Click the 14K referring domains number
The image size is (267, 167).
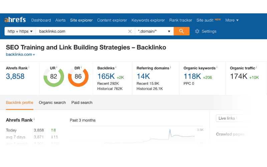coord(144,76)
